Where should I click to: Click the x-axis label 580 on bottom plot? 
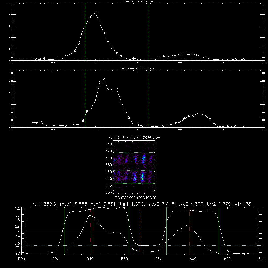tap(159, 259)
